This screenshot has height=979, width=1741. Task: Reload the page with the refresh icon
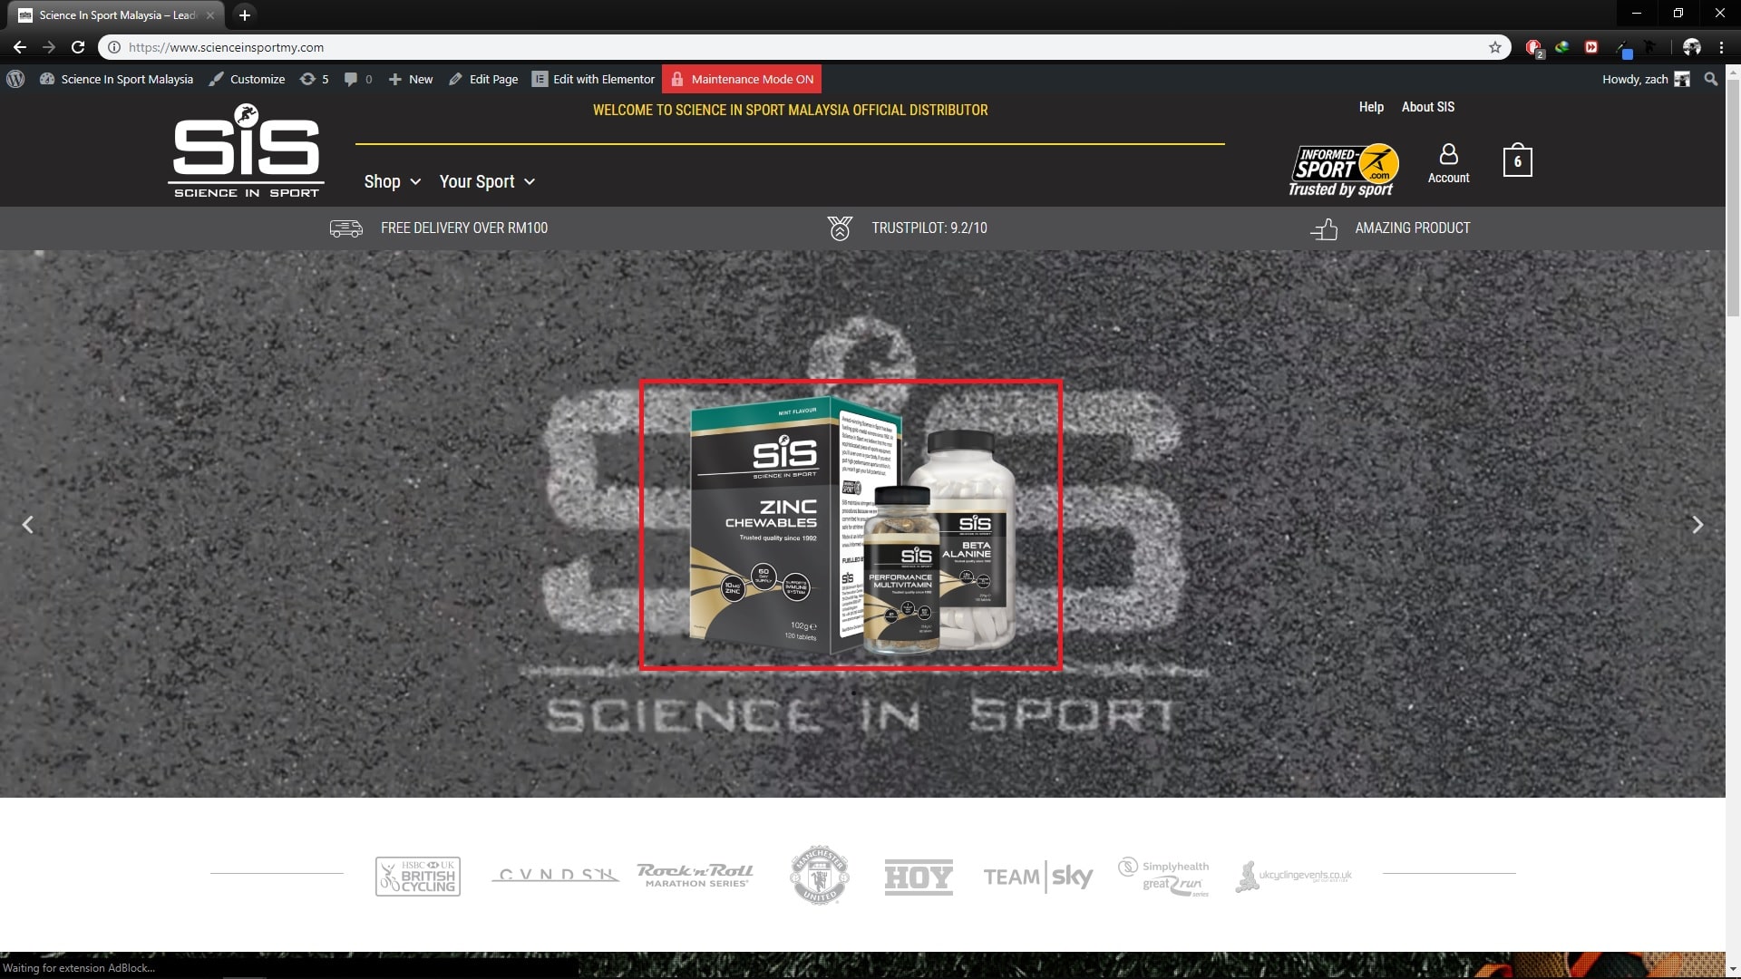78,47
